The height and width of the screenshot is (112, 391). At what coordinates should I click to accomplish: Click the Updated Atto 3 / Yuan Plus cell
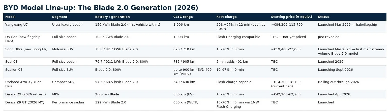click(x=23, y=84)
